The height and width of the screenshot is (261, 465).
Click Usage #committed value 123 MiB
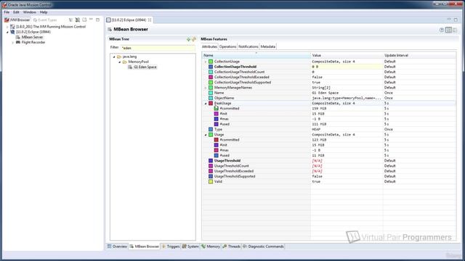(x=319, y=140)
